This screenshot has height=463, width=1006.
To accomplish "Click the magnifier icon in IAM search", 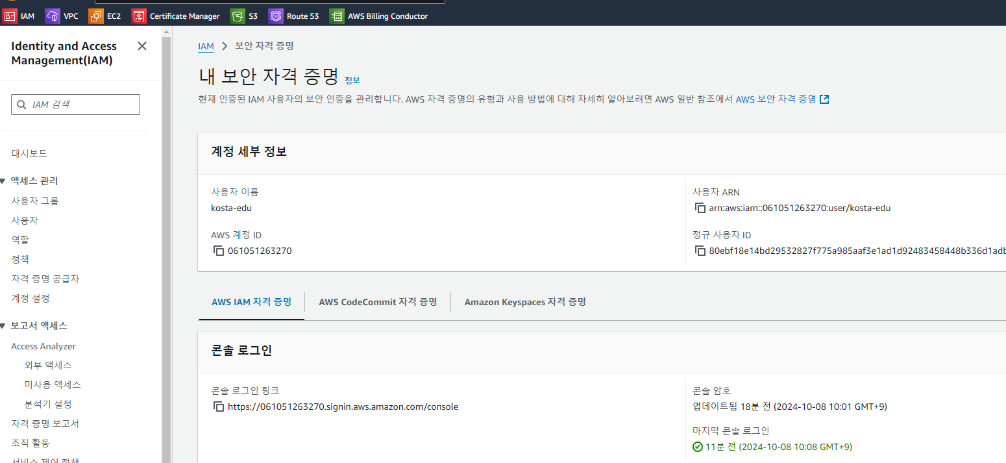I will pos(22,105).
